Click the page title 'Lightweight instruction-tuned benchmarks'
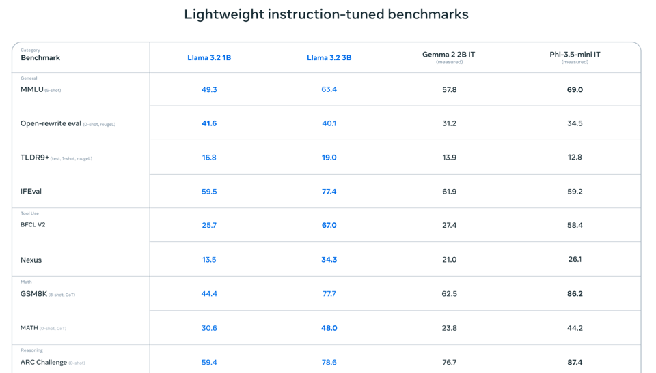The height and width of the screenshot is (373, 656). 326,14
